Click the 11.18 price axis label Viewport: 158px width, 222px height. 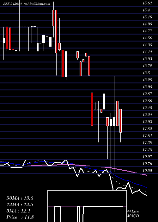pos(147,149)
